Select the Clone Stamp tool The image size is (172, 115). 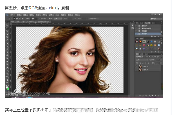click(x=7, y=49)
